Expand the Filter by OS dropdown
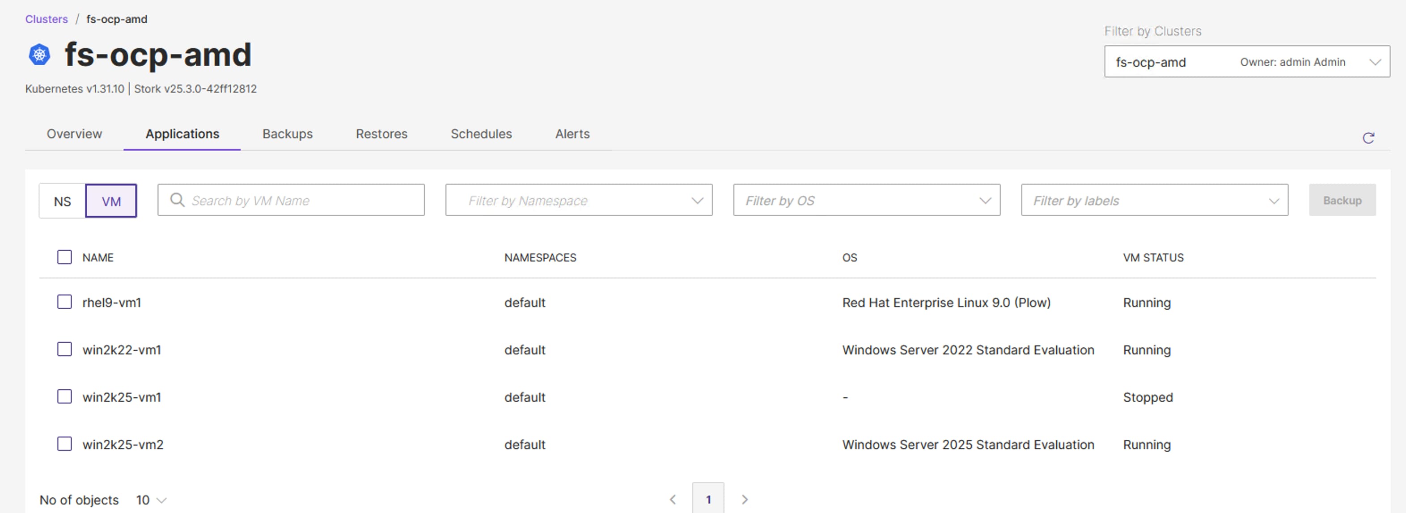The image size is (1406, 513). 866,200
